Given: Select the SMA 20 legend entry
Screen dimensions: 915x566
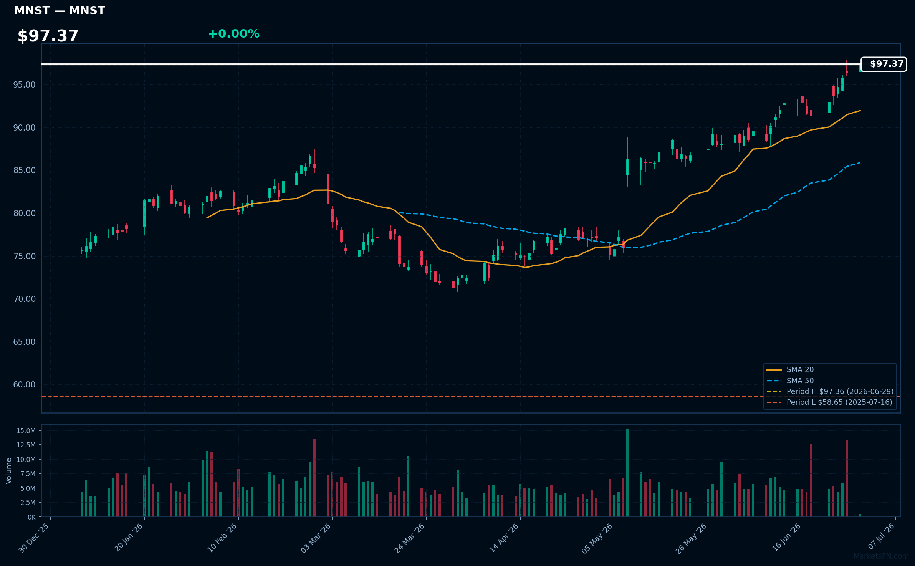Looking at the screenshot, I should coord(790,370).
